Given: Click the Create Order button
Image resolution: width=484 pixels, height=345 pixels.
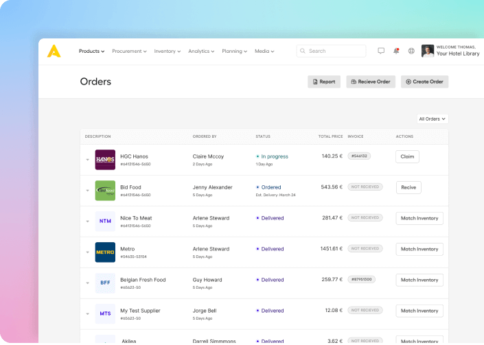Looking at the screenshot, I should click(425, 82).
